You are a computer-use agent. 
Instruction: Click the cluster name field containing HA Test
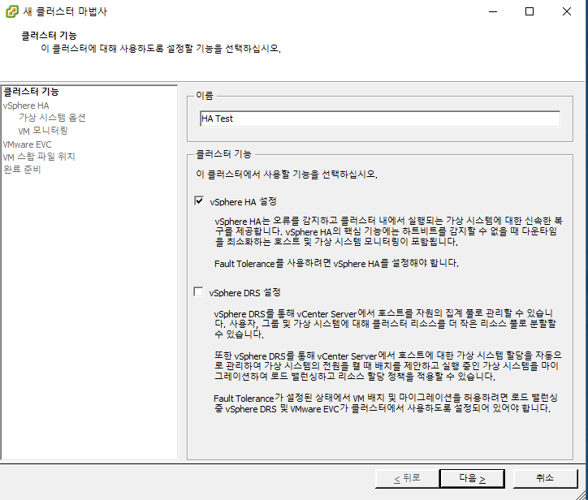(379, 119)
